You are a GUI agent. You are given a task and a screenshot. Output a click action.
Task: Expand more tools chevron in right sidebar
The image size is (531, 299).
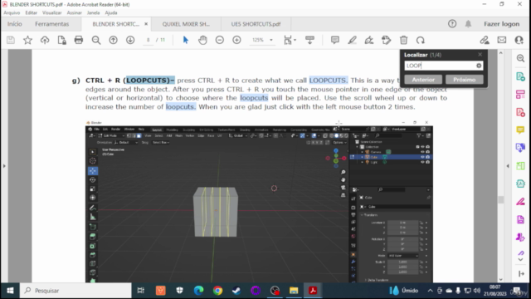[520, 260]
